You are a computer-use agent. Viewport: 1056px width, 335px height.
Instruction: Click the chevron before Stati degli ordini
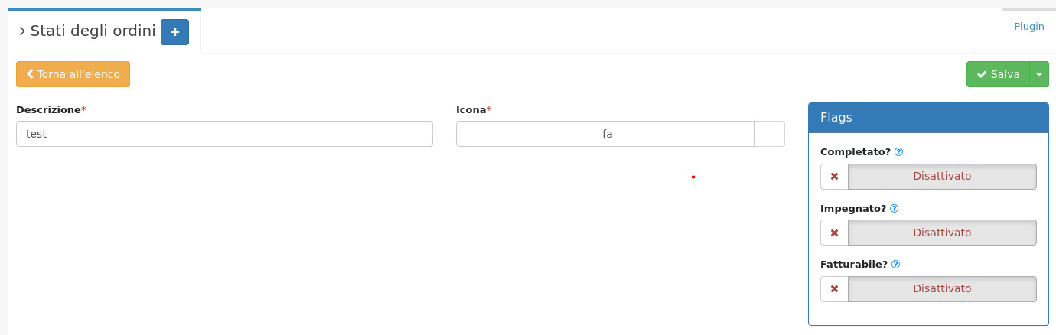22,31
